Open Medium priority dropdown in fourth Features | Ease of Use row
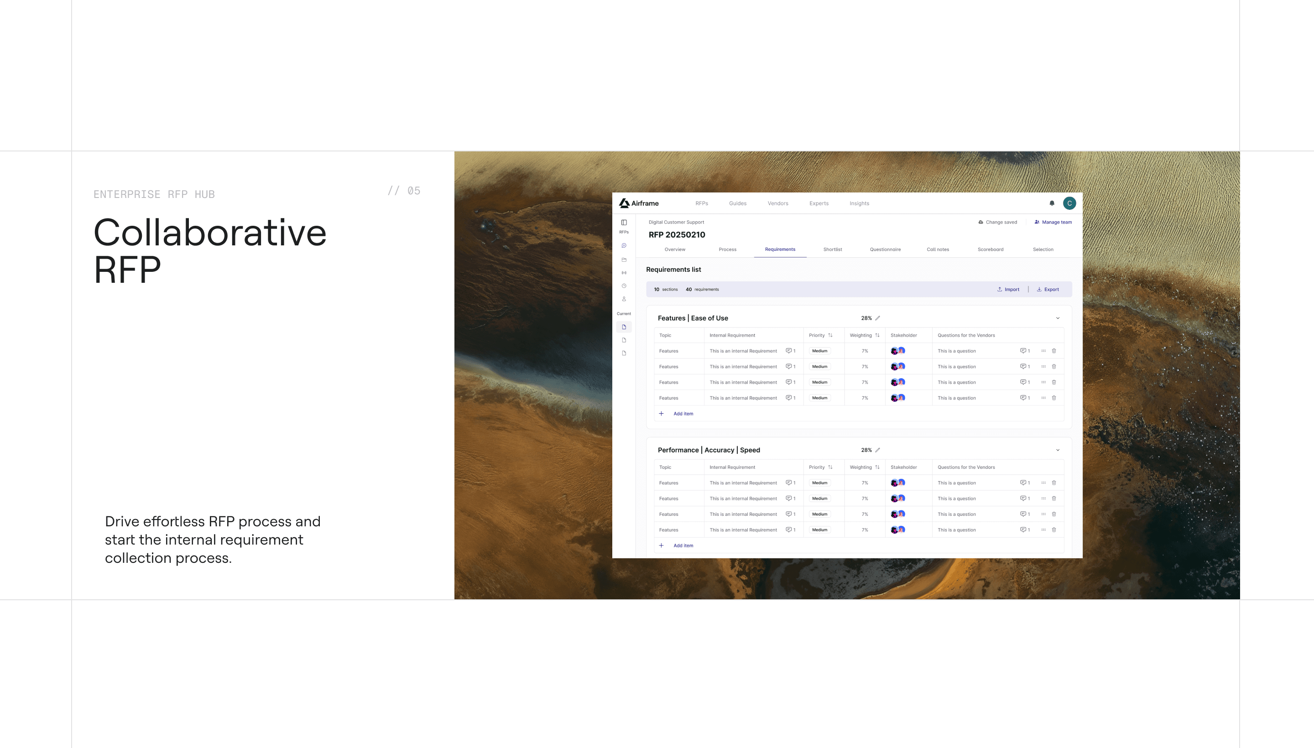 (819, 398)
